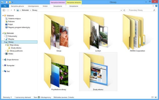159x100 pixels.
Task: Switch to details view status bar icon
Action: click(152, 97)
